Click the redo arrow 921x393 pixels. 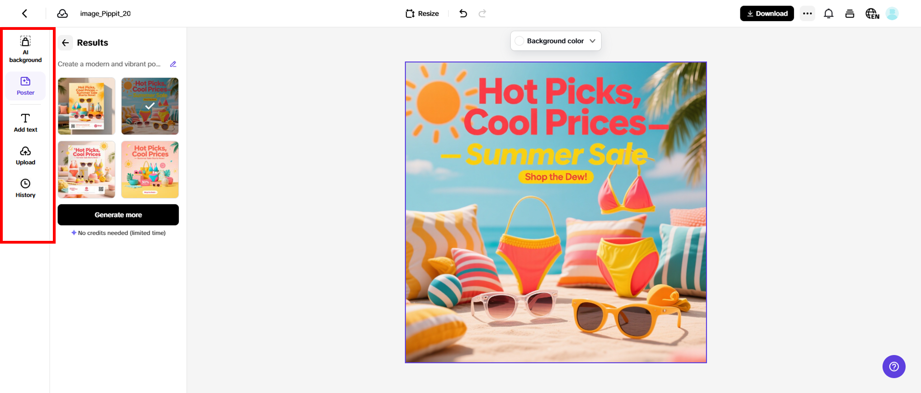click(482, 13)
